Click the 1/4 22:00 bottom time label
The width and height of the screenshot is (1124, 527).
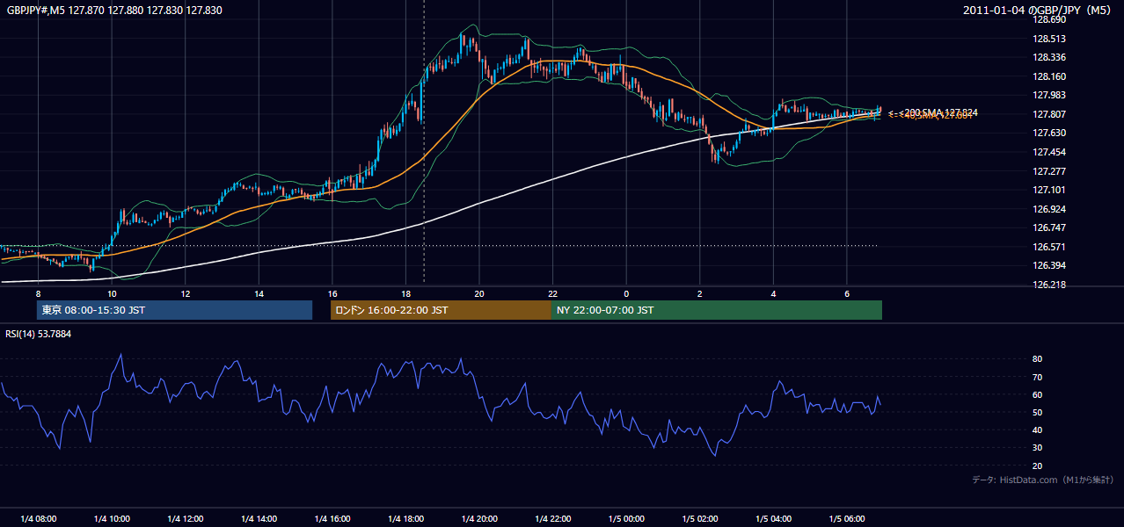[x=552, y=518]
